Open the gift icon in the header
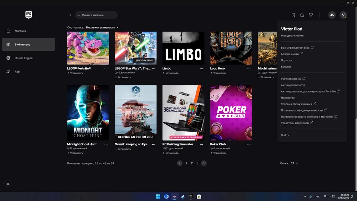 pos(302,15)
